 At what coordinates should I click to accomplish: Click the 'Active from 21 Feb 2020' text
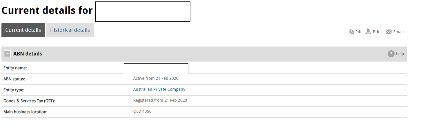pos(156,78)
